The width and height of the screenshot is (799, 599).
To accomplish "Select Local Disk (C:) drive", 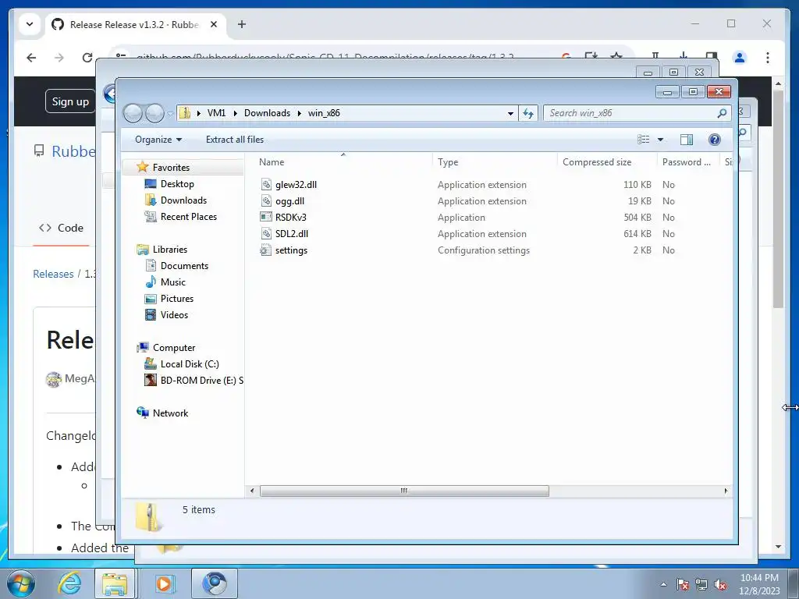I will tap(190, 363).
